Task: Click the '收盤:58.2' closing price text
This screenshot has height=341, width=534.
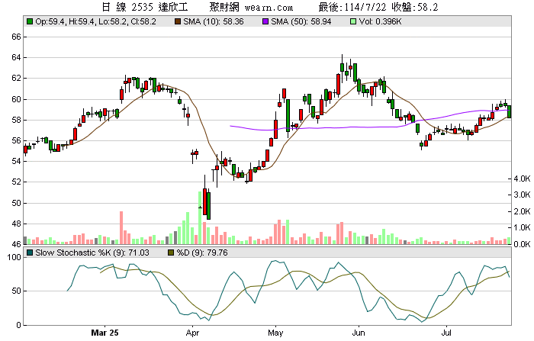Action: (x=415, y=7)
